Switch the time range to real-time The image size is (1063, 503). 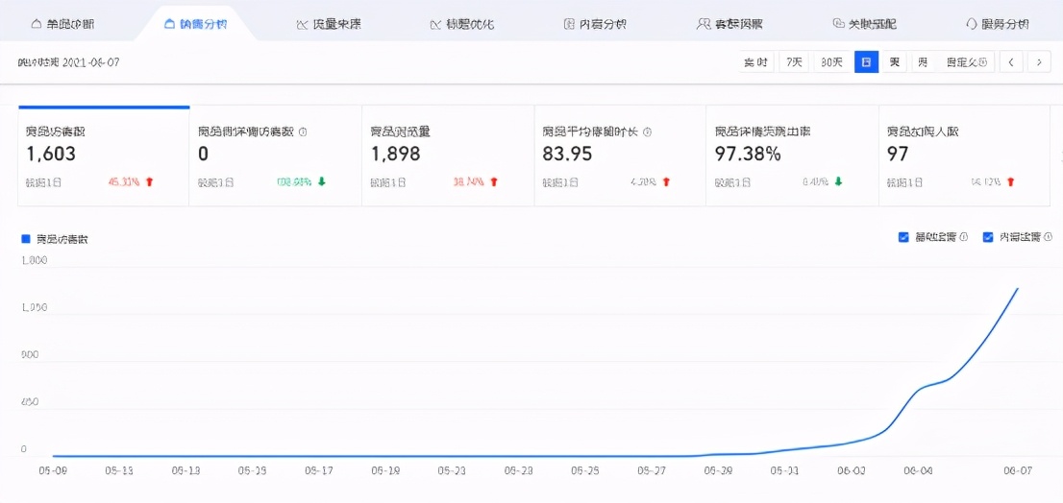(x=755, y=62)
